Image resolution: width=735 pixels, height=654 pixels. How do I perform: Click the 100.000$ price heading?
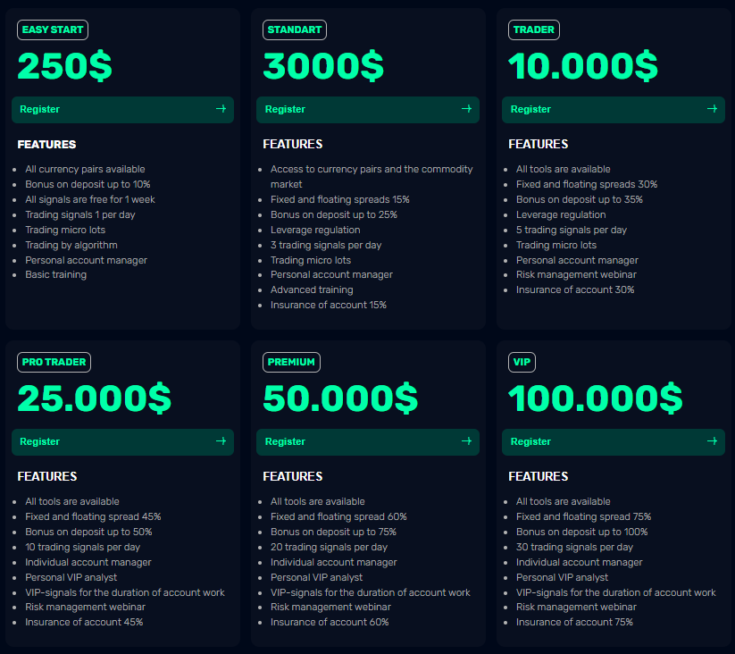tap(595, 398)
